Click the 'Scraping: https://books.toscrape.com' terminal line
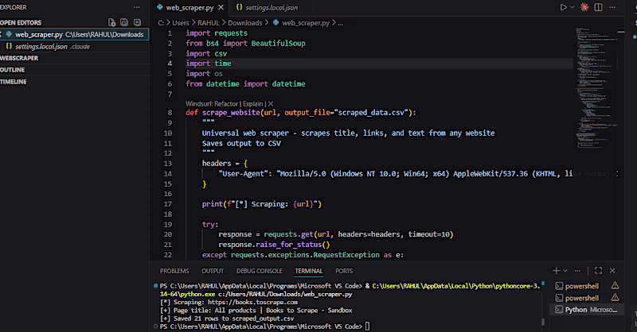Screen dimensions: 637x332 [x=229, y=302]
